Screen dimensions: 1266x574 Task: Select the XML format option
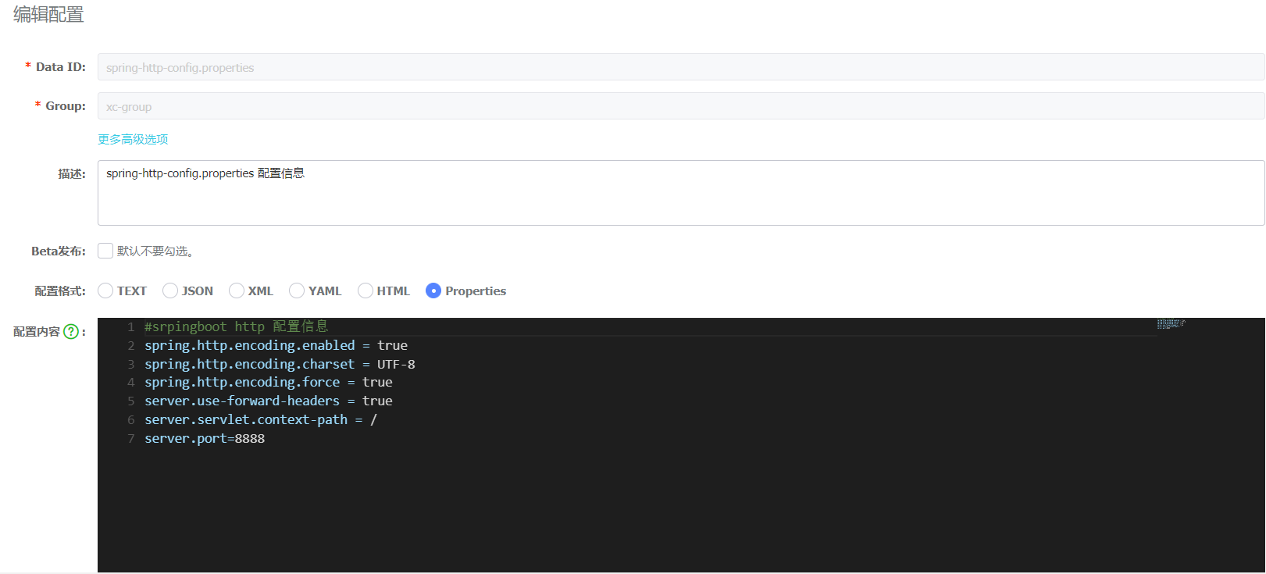[237, 291]
